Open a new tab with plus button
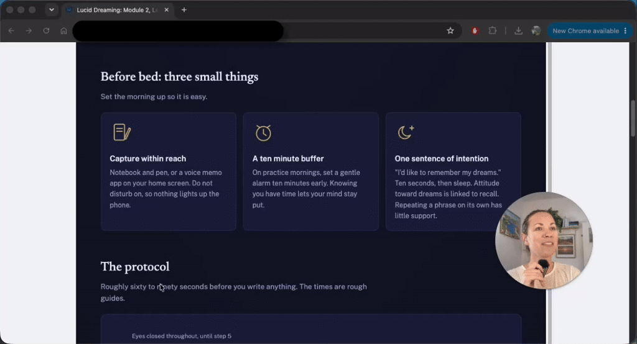The height and width of the screenshot is (344, 637). pyautogui.click(x=184, y=10)
